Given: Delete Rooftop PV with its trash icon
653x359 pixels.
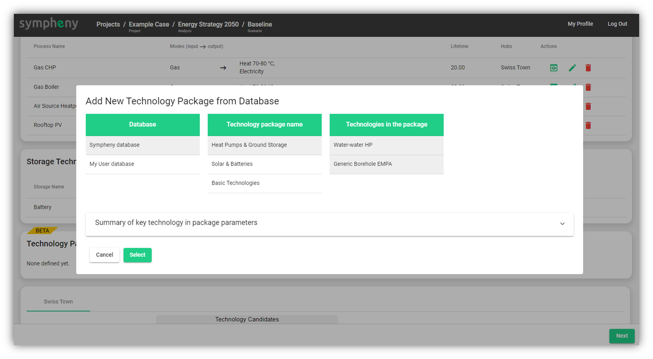Looking at the screenshot, I should 588,125.
